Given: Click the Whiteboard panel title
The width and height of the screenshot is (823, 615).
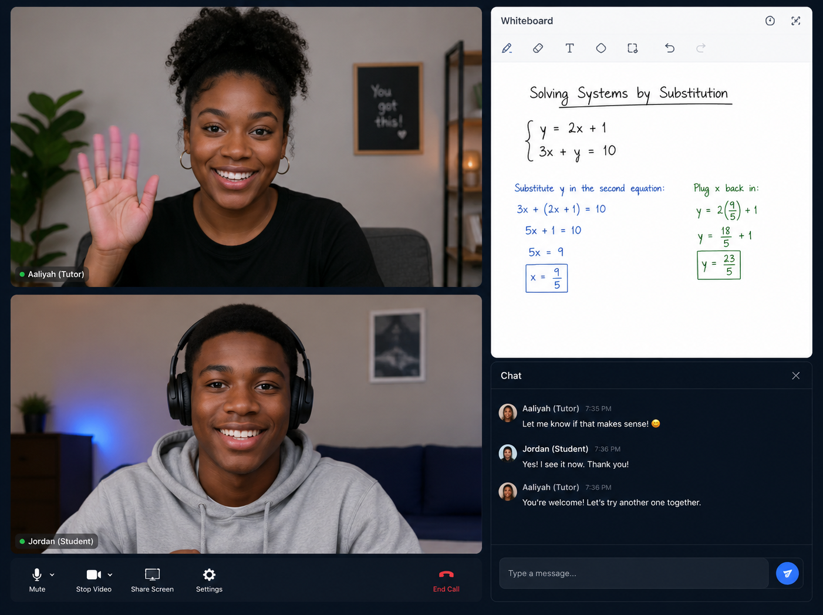Looking at the screenshot, I should pos(527,21).
